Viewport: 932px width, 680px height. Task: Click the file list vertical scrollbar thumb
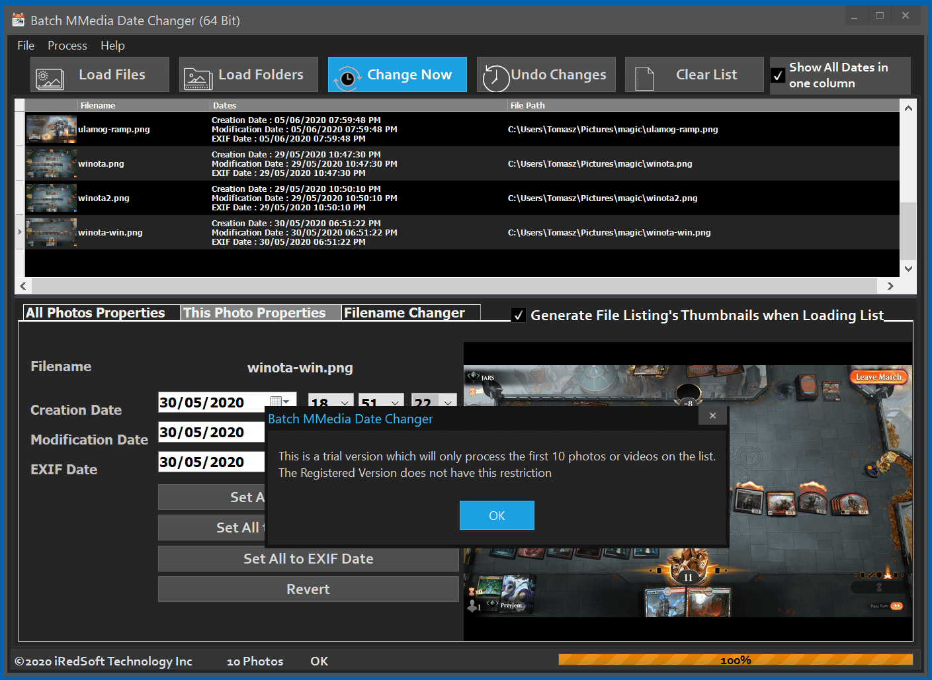pos(908,231)
